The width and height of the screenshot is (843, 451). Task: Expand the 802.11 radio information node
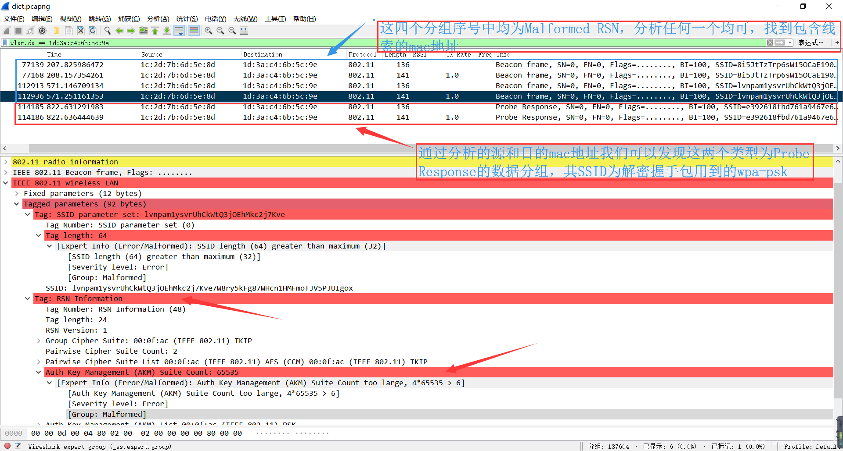6,162
